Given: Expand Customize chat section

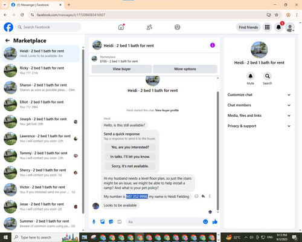Looking at the screenshot, I should tap(259, 95).
